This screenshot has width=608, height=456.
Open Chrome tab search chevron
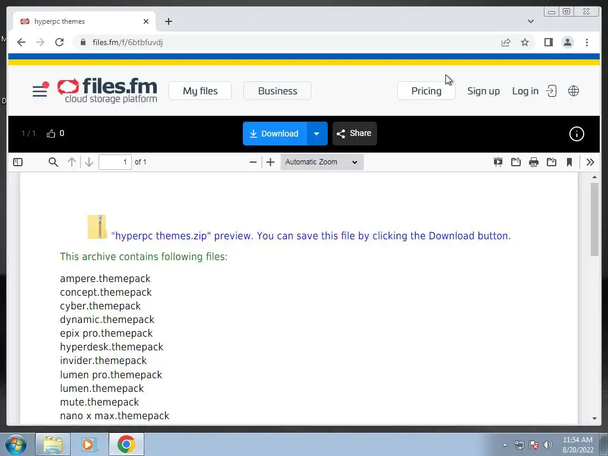(530, 21)
